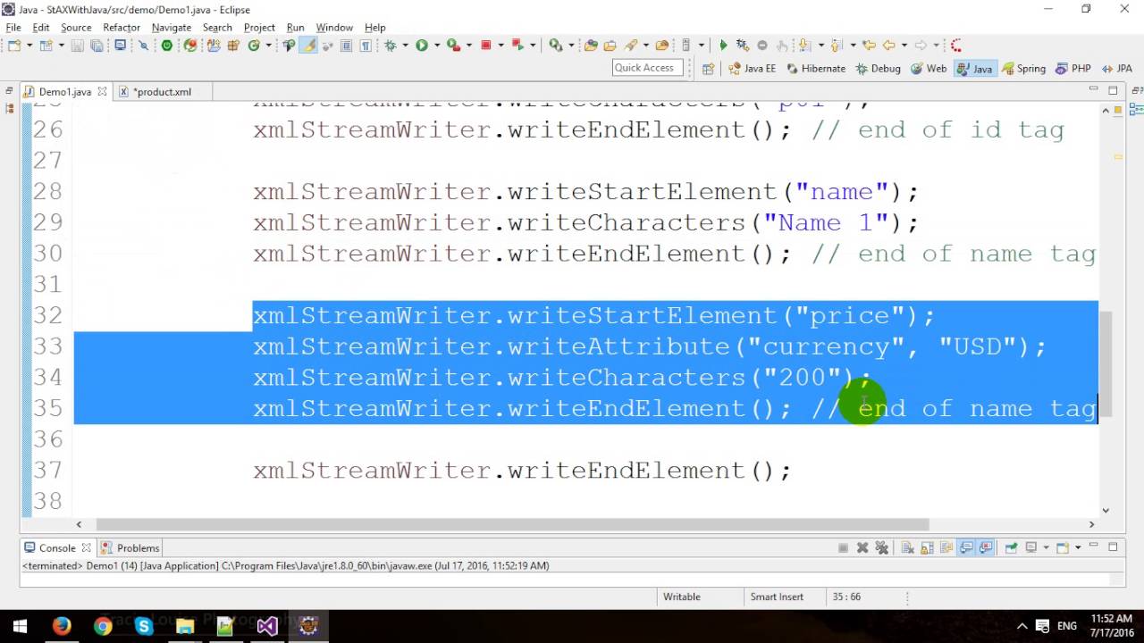Open Skype from the taskbar
The height and width of the screenshot is (643, 1144).
(x=144, y=626)
